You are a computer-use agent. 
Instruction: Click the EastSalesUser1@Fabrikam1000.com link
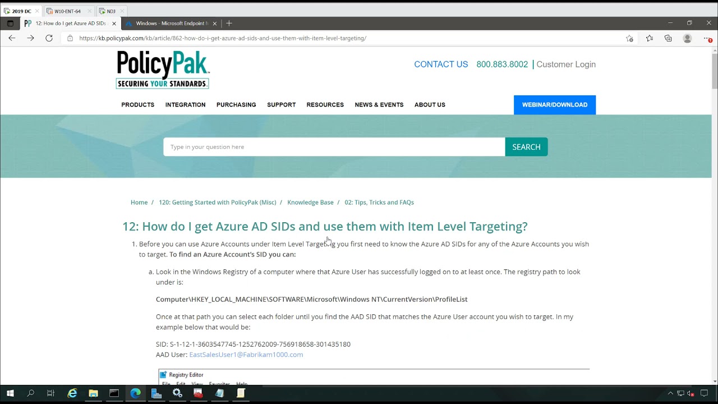click(x=246, y=355)
